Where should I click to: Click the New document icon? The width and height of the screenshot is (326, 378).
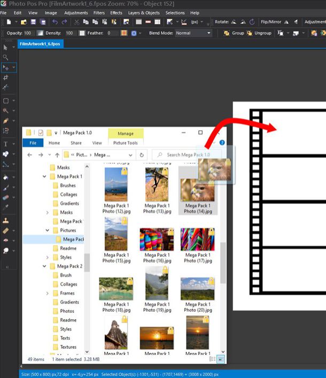(9, 22)
